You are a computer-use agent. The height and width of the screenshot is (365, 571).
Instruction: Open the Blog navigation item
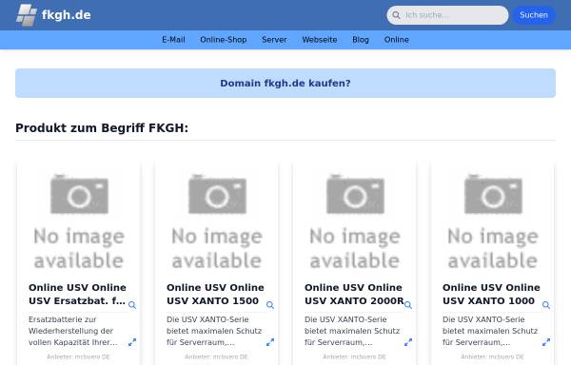pos(361,40)
